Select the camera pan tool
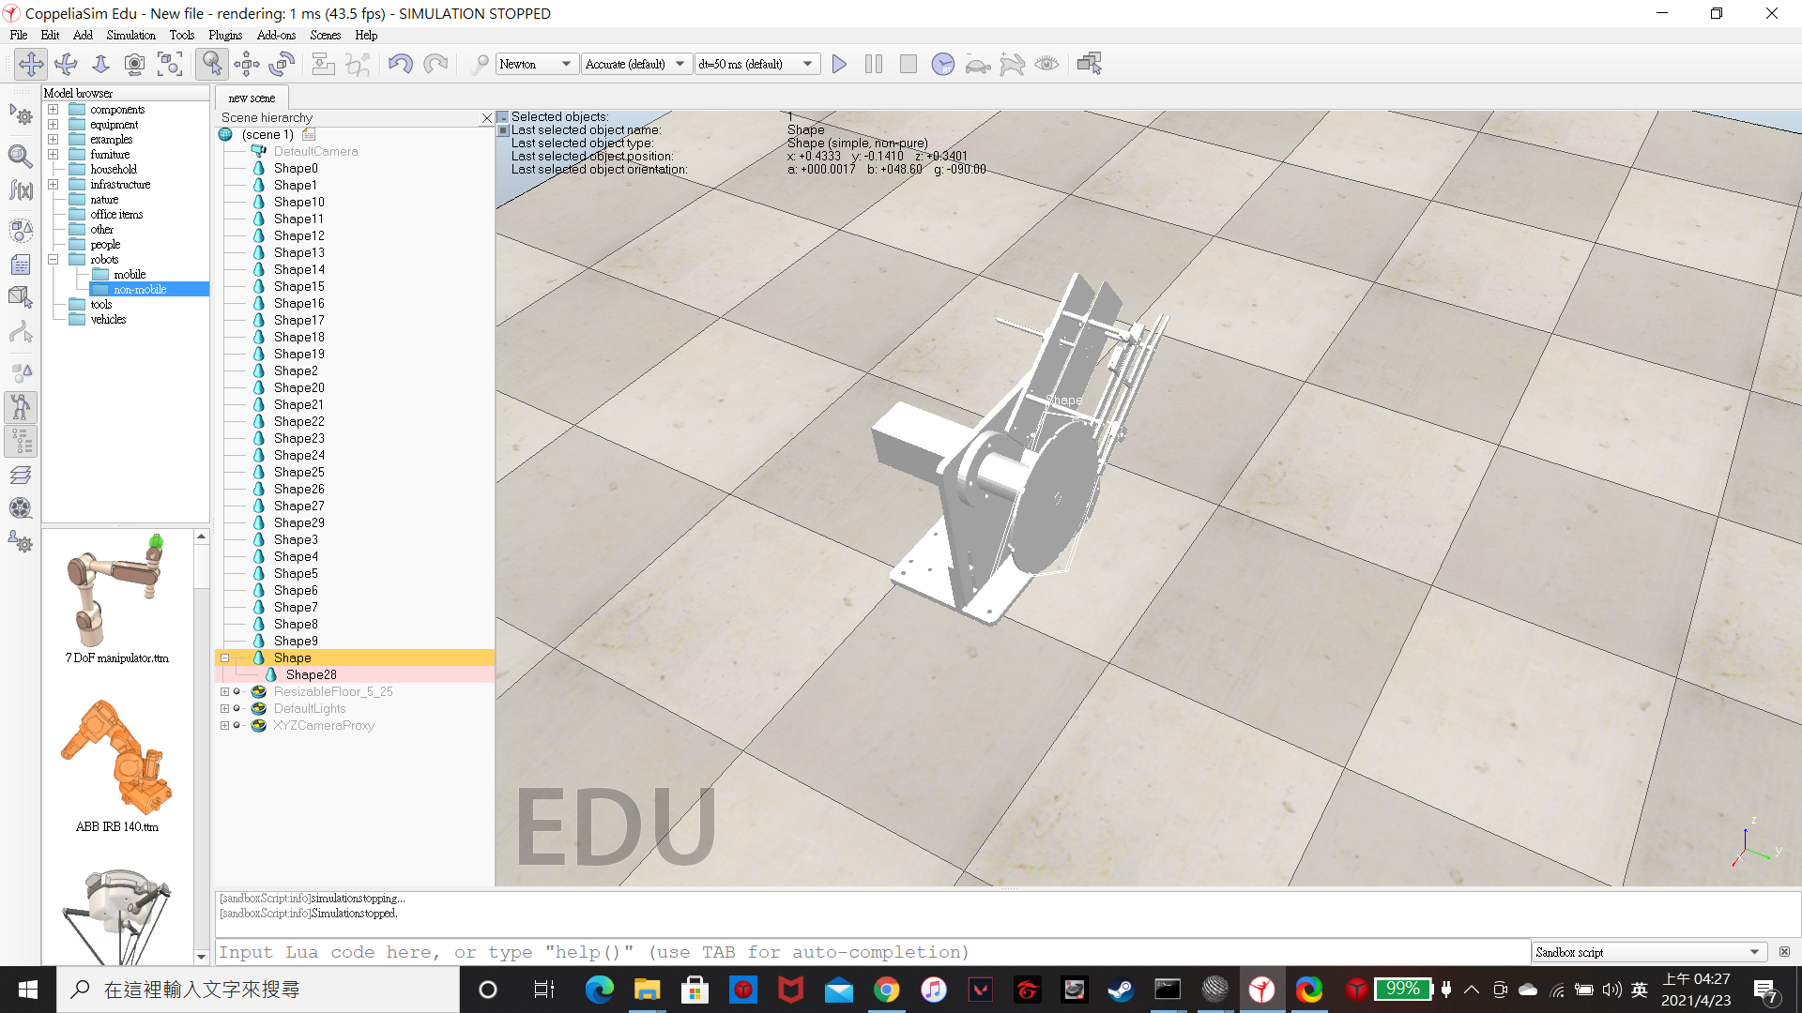This screenshot has height=1013, width=1802. pos(31,64)
